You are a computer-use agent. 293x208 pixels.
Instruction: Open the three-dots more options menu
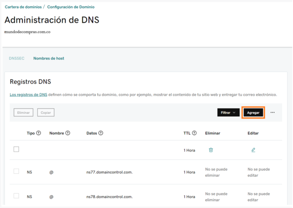(272, 113)
